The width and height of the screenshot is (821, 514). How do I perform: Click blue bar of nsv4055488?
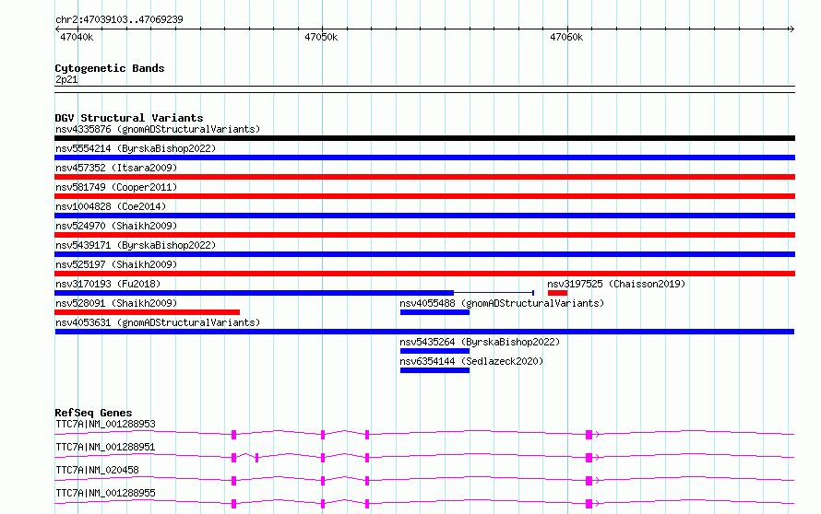coord(434,312)
